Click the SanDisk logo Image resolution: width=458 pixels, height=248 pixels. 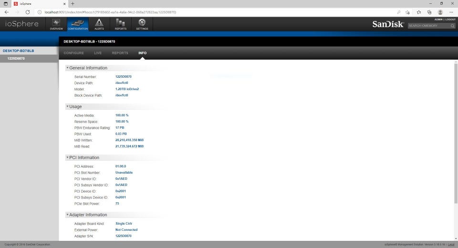388,24
